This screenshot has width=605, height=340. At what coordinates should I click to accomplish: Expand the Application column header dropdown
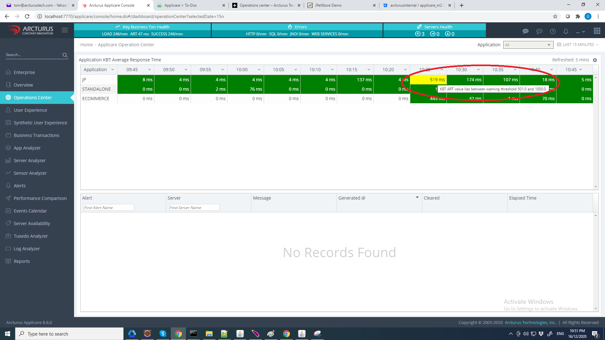[x=112, y=70]
